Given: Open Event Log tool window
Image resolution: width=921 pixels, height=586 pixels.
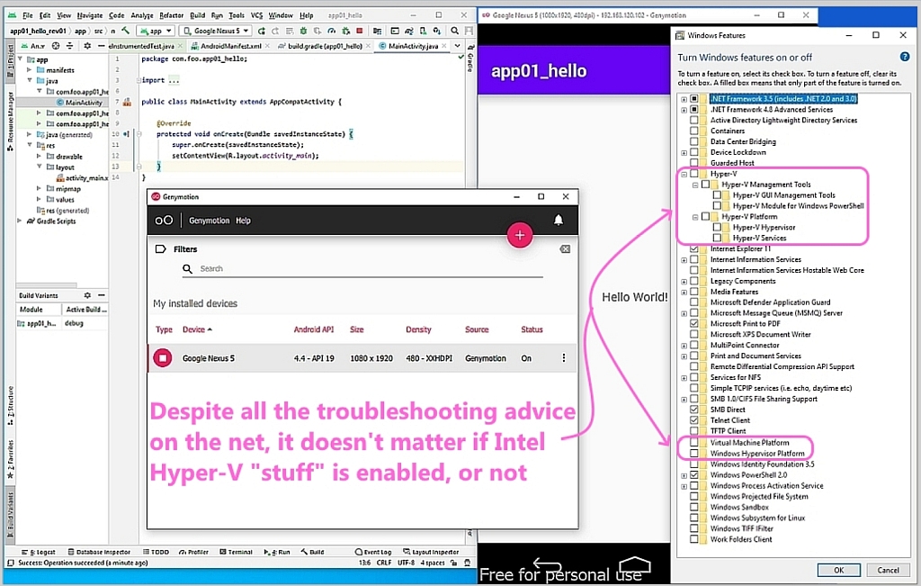Looking at the screenshot, I should 373,552.
